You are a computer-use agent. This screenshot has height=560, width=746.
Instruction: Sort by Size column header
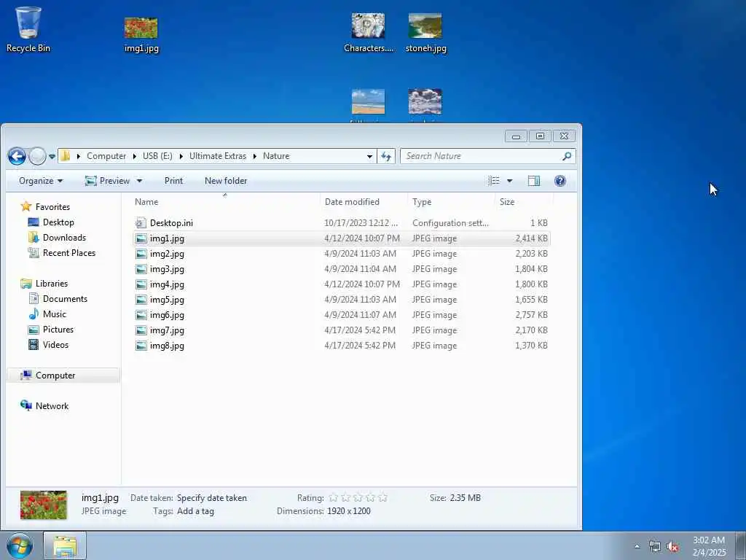524,202
